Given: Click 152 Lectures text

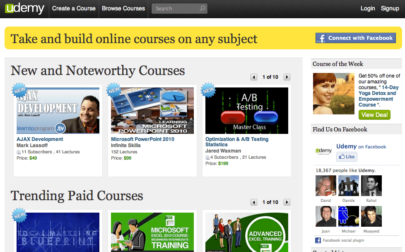Looking at the screenshot, I should click(124, 152).
